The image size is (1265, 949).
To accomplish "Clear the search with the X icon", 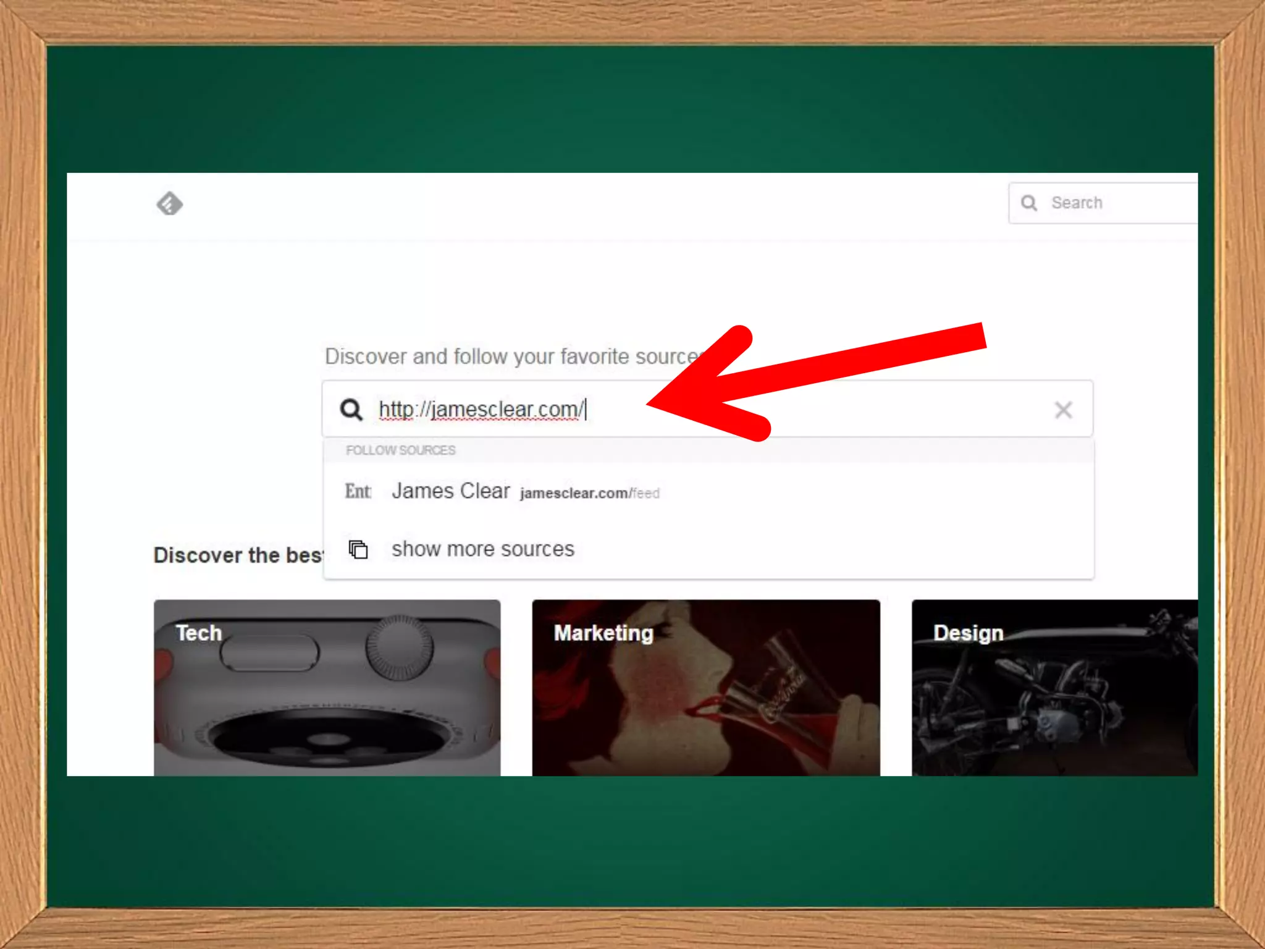I will pyautogui.click(x=1063, y=410).
